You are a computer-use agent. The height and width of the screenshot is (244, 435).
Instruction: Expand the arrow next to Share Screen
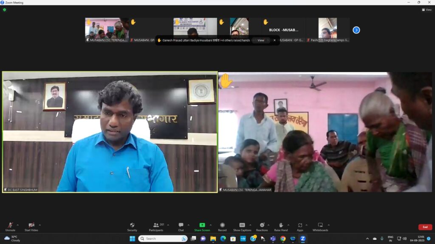(x=211, y=225)
